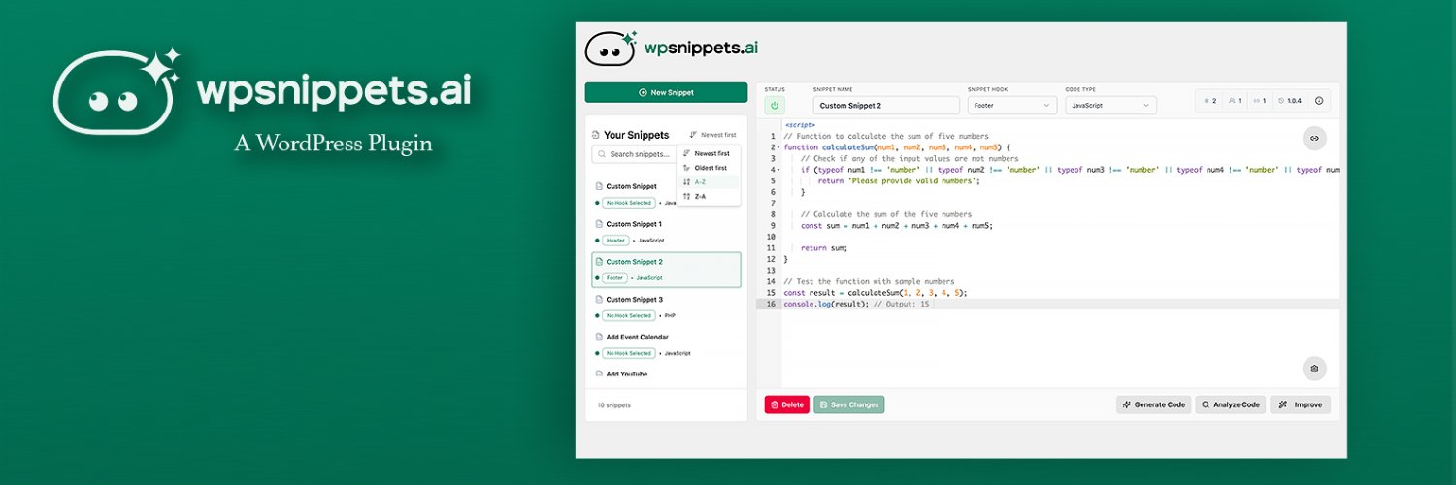Click the 'return sum;' code line
The image size is (1456, 485).
[824, 248]
